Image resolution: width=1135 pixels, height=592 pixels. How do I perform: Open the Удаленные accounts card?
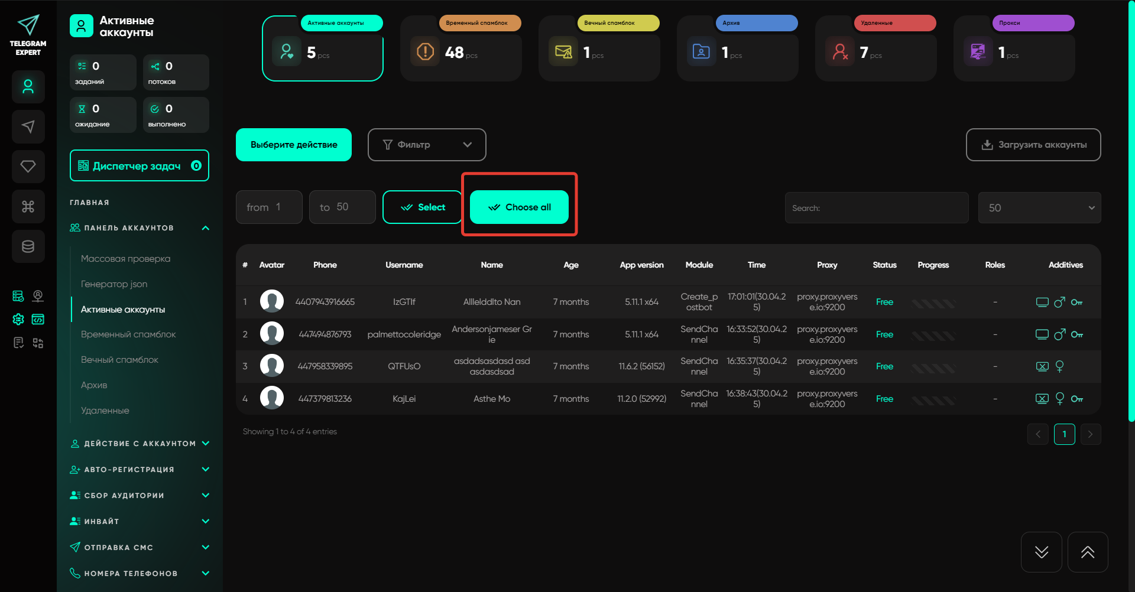(x=875, y=48)
